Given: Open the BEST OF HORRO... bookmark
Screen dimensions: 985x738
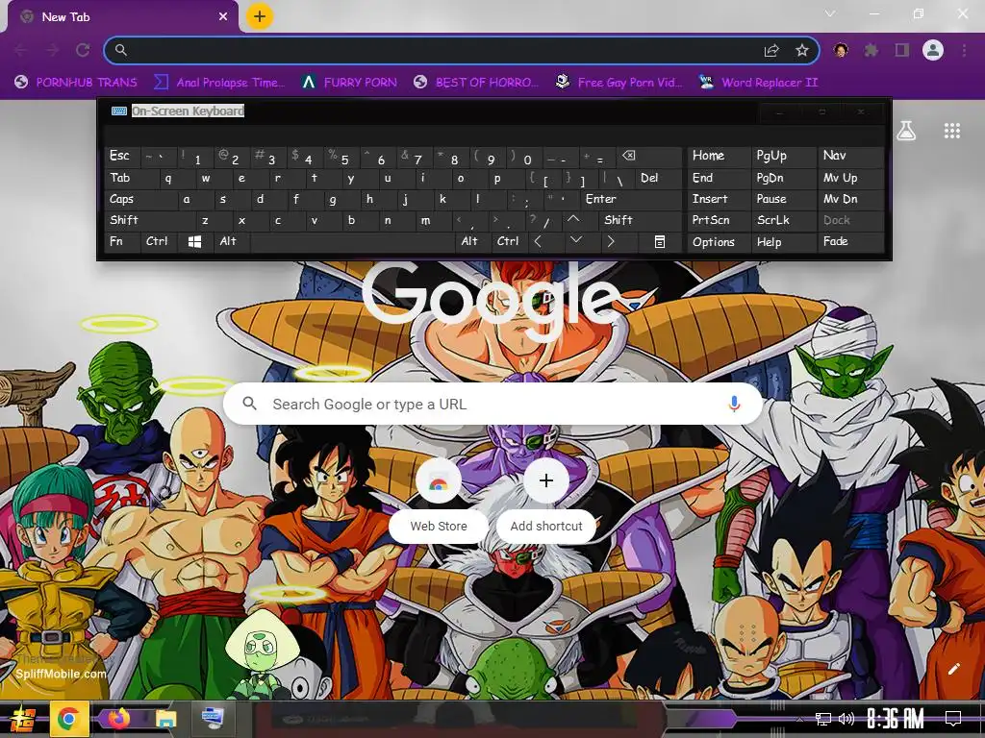Looking at the screenshot, I should point(476,83).
